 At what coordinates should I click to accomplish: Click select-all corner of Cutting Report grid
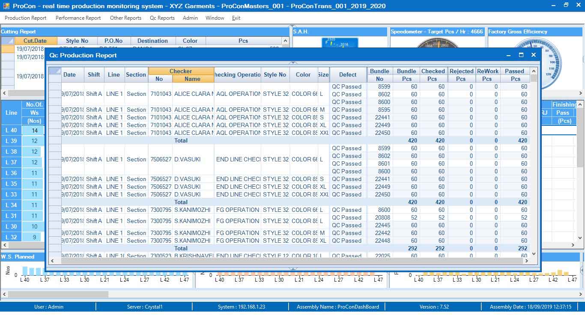(7, 41)
